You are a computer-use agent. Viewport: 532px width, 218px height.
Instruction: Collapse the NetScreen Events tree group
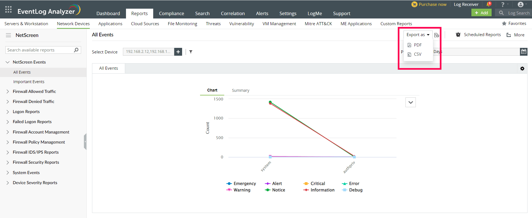[8, 62]
